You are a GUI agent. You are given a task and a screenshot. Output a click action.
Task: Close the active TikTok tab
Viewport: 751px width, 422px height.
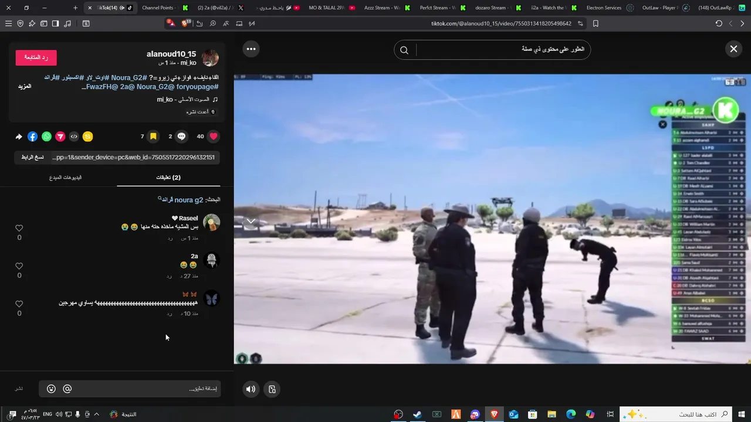coord(90,8)
